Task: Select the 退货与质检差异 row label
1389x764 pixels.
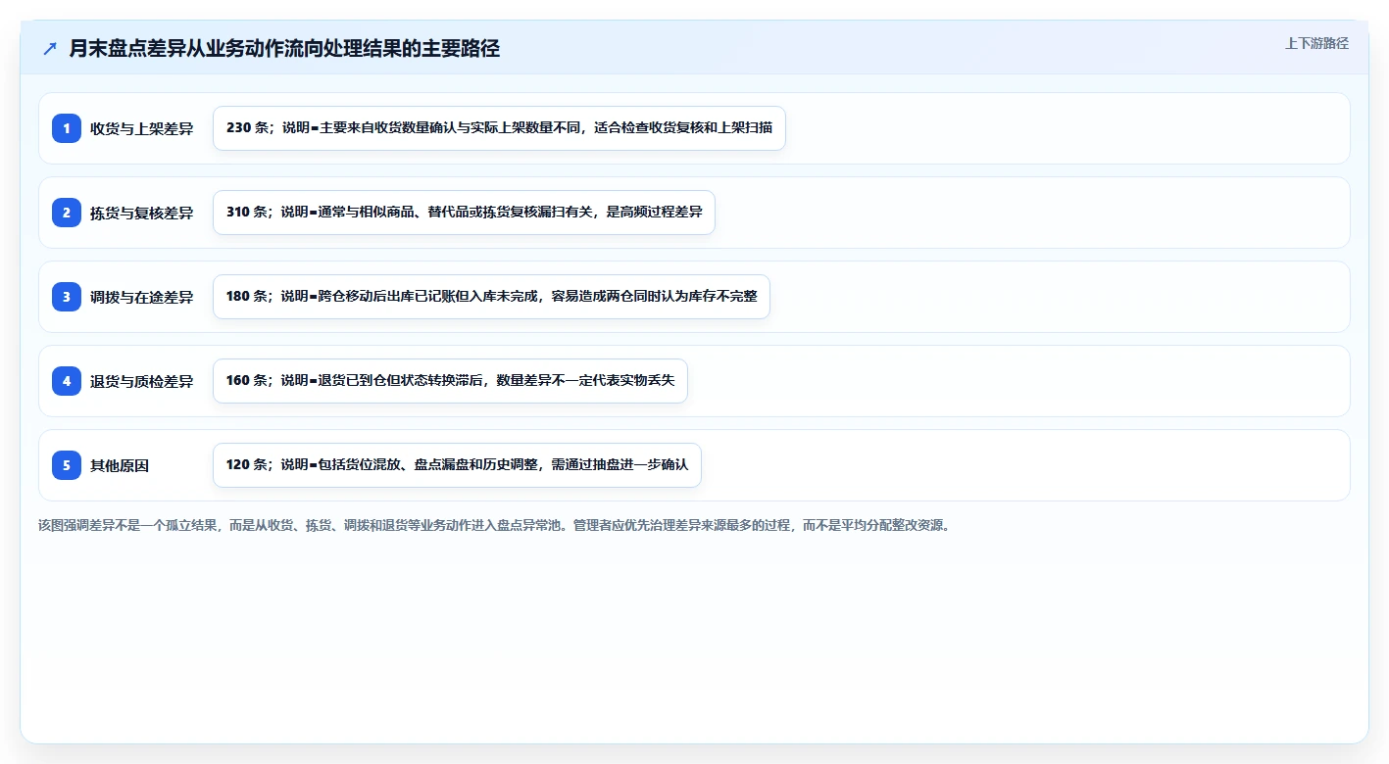Action: point(142,381)
